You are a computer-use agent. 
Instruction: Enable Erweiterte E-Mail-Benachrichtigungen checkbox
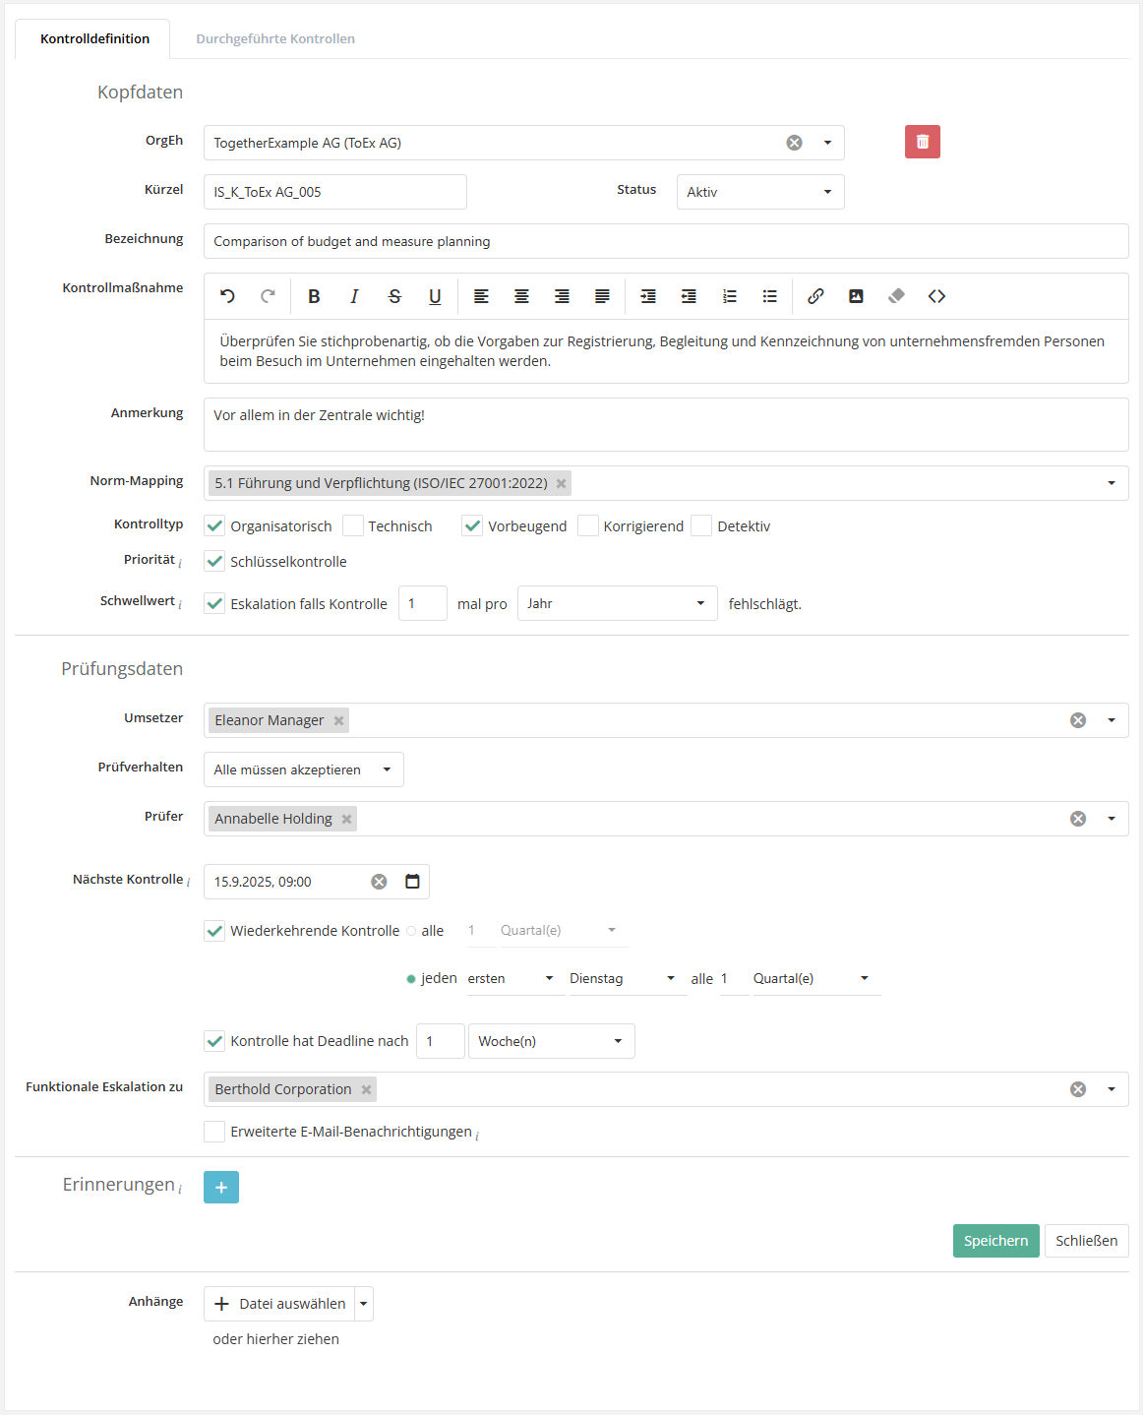point(214,1132)
